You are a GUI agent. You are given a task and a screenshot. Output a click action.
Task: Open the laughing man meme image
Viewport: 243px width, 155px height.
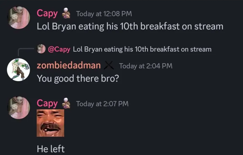50,123
